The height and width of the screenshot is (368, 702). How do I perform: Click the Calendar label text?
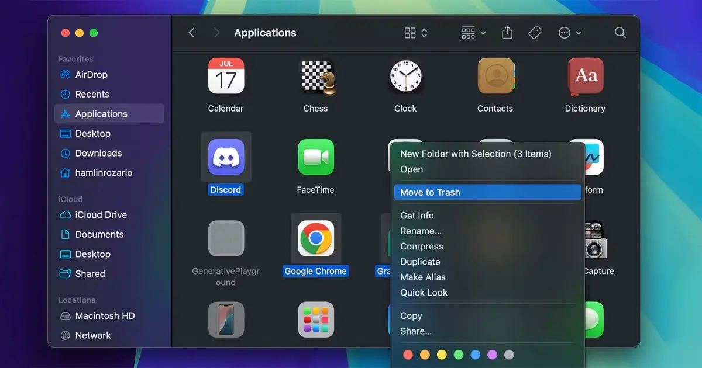point(226,109)
